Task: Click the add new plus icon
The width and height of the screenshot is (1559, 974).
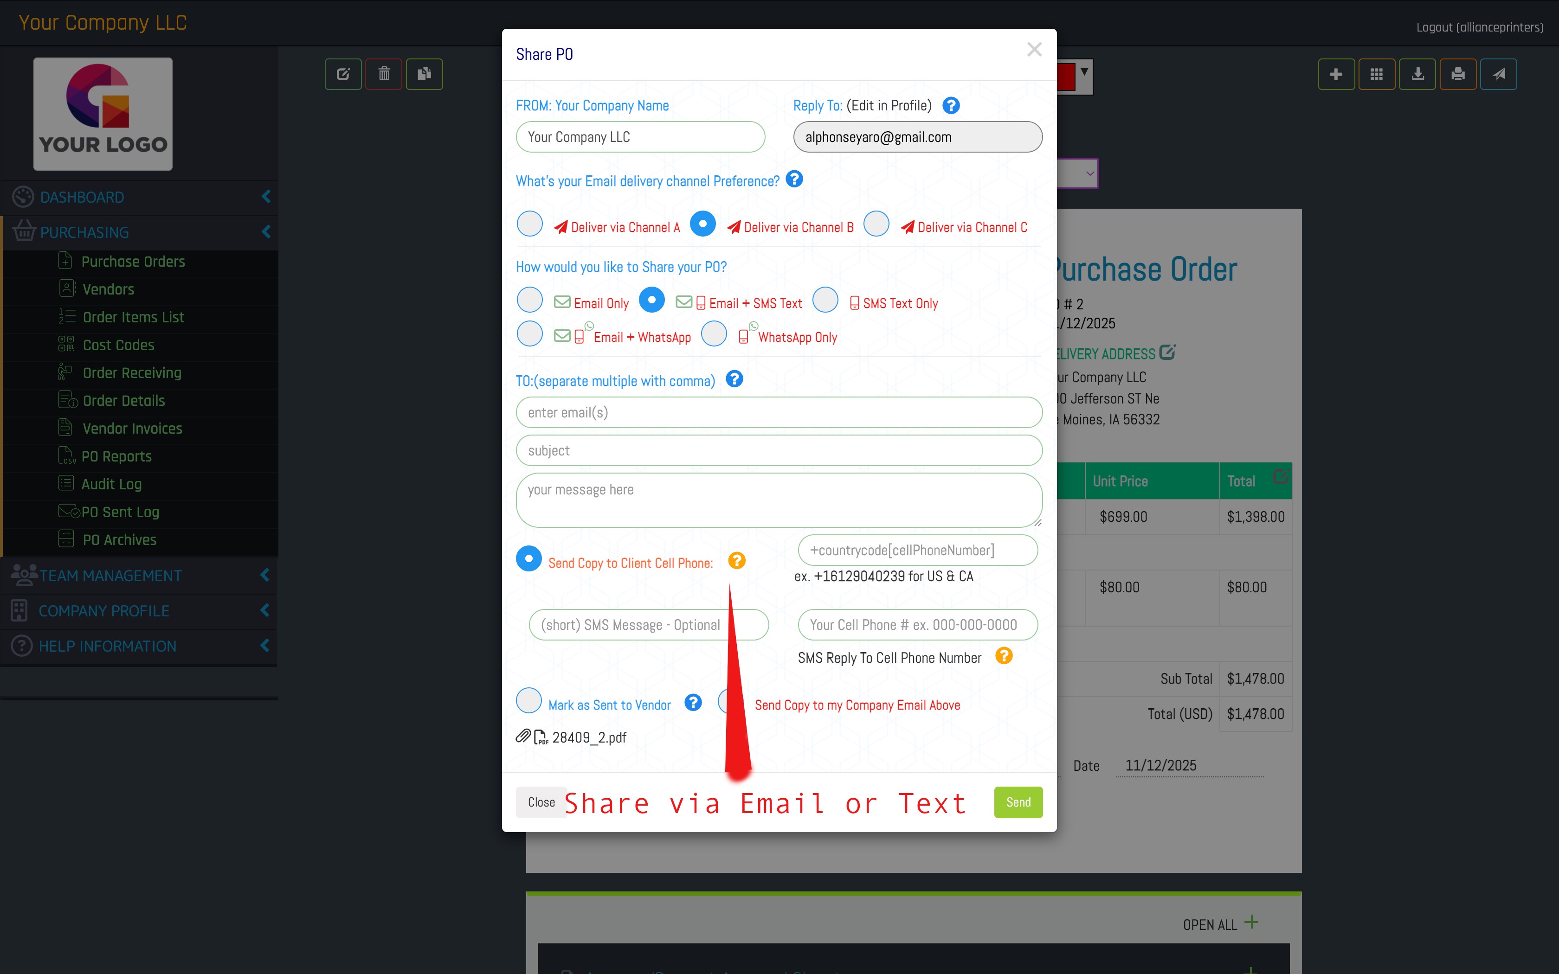Action: pyautogui.click(x=1336, y=74)
